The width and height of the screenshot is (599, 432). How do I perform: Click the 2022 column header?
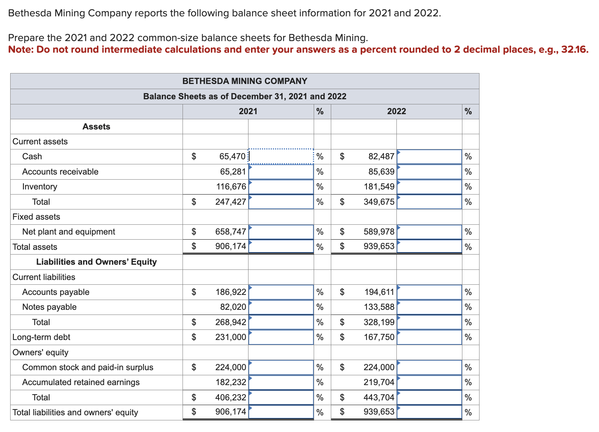coord(396,111)
